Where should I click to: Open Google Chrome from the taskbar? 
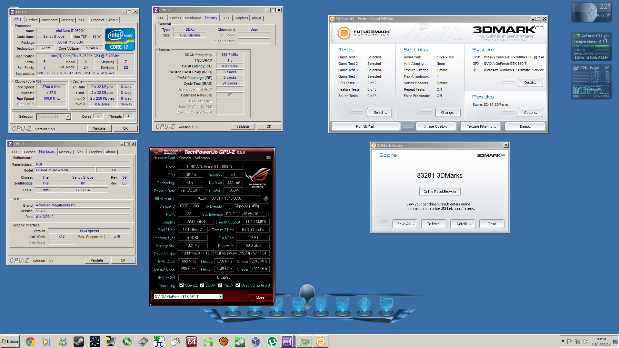click(30, 341)
